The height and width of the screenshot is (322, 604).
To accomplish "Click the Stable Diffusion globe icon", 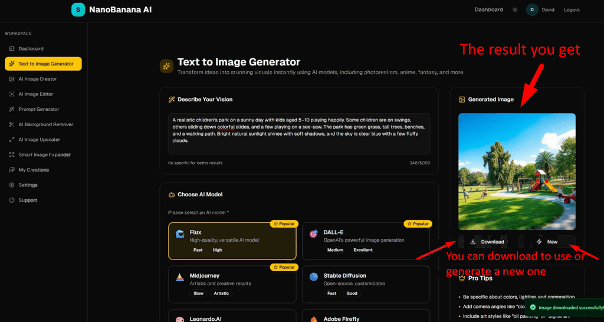I will click(314, 277).
